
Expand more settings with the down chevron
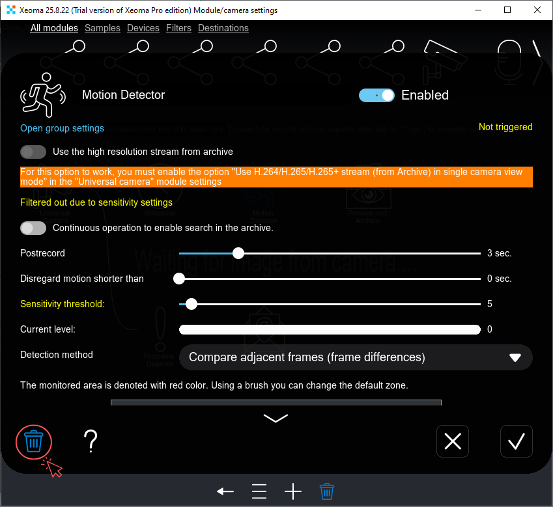[275, 418]
